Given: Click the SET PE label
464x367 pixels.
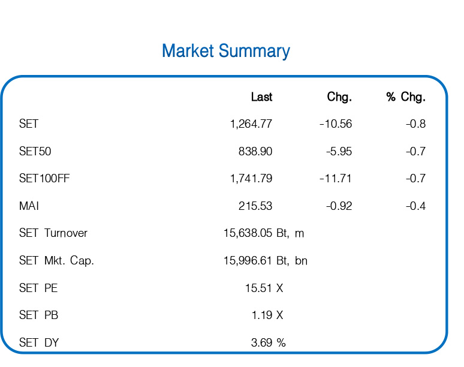Looking at the screenshot, I should coord(38,288).
